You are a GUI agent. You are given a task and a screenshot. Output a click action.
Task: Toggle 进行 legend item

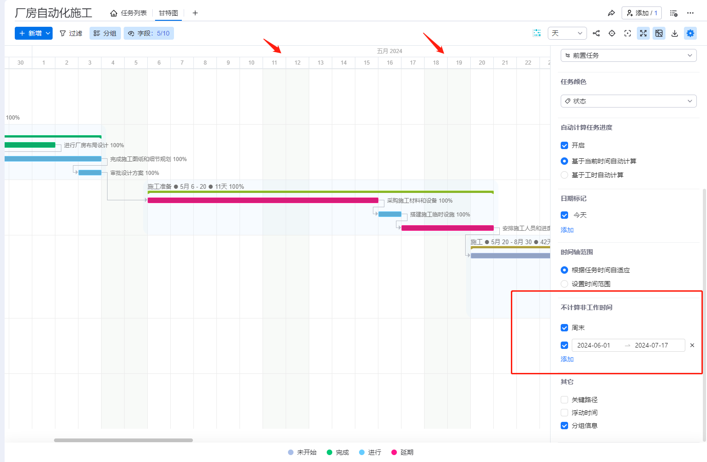370,452
